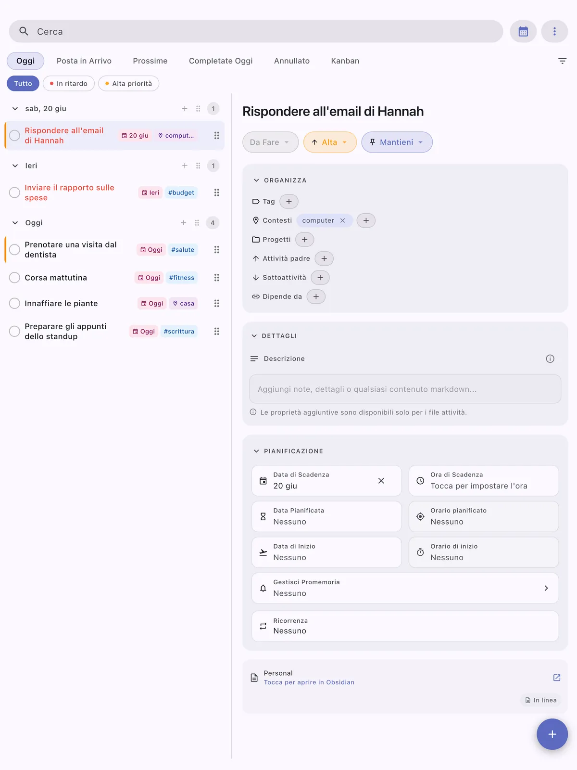Image resolution: width=577 pixels, height=770 pixels.
Task: Collapse the sab, 20 giu group
Action: pos(15,109)
